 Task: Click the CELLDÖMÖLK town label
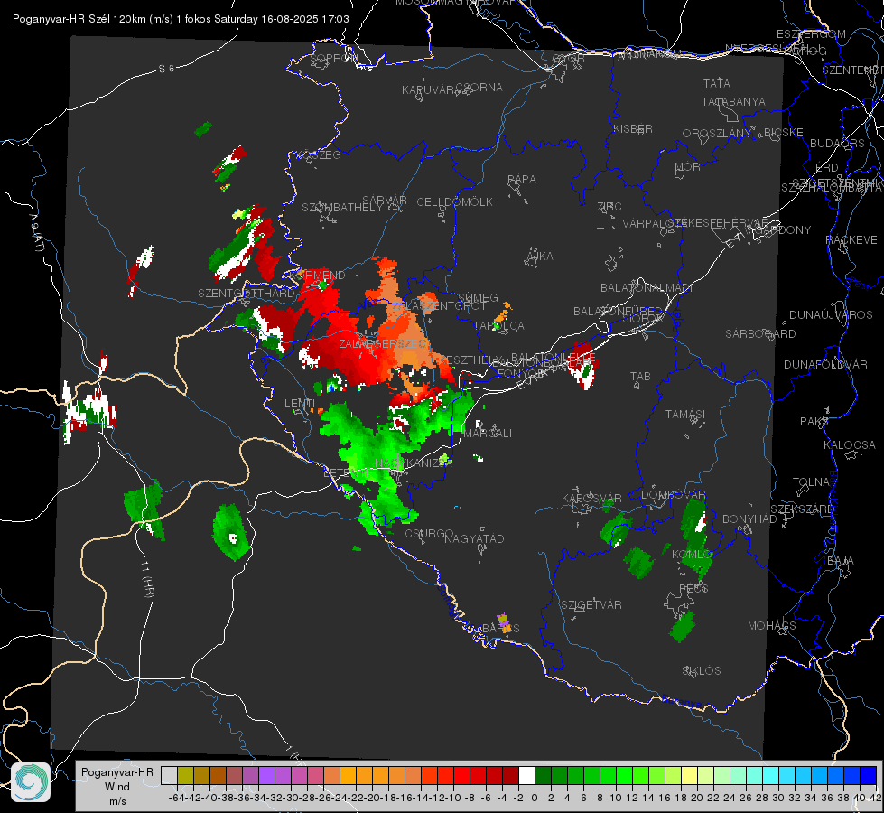(x=454, y=202)
